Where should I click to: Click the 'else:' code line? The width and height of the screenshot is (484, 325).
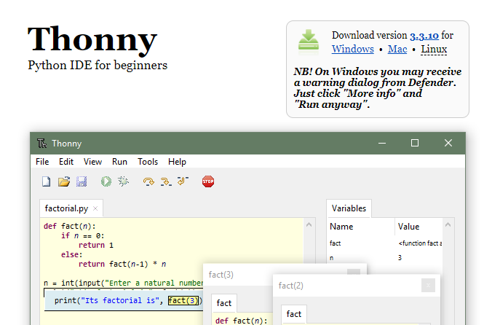click(x=72, y=254)
